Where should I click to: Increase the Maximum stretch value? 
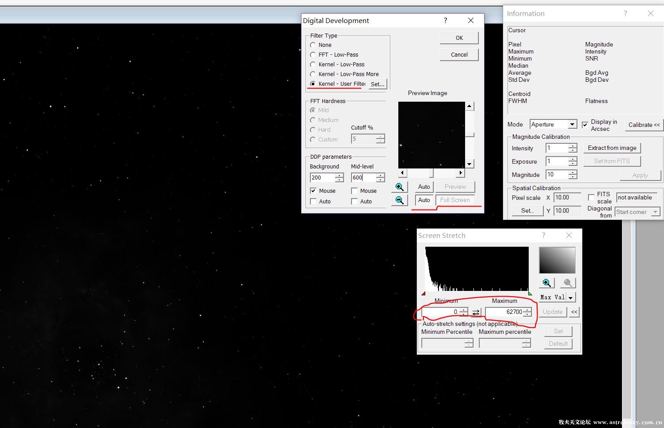click(x=527, y=310)
